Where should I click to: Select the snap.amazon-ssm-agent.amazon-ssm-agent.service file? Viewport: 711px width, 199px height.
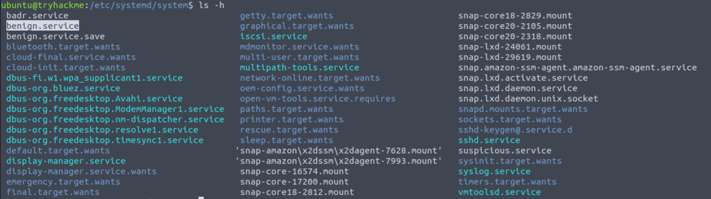577,67
